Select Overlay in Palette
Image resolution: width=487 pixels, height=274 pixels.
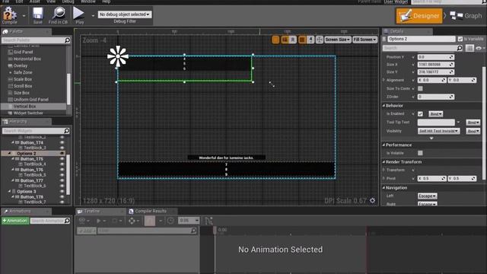tap(21, 65)
